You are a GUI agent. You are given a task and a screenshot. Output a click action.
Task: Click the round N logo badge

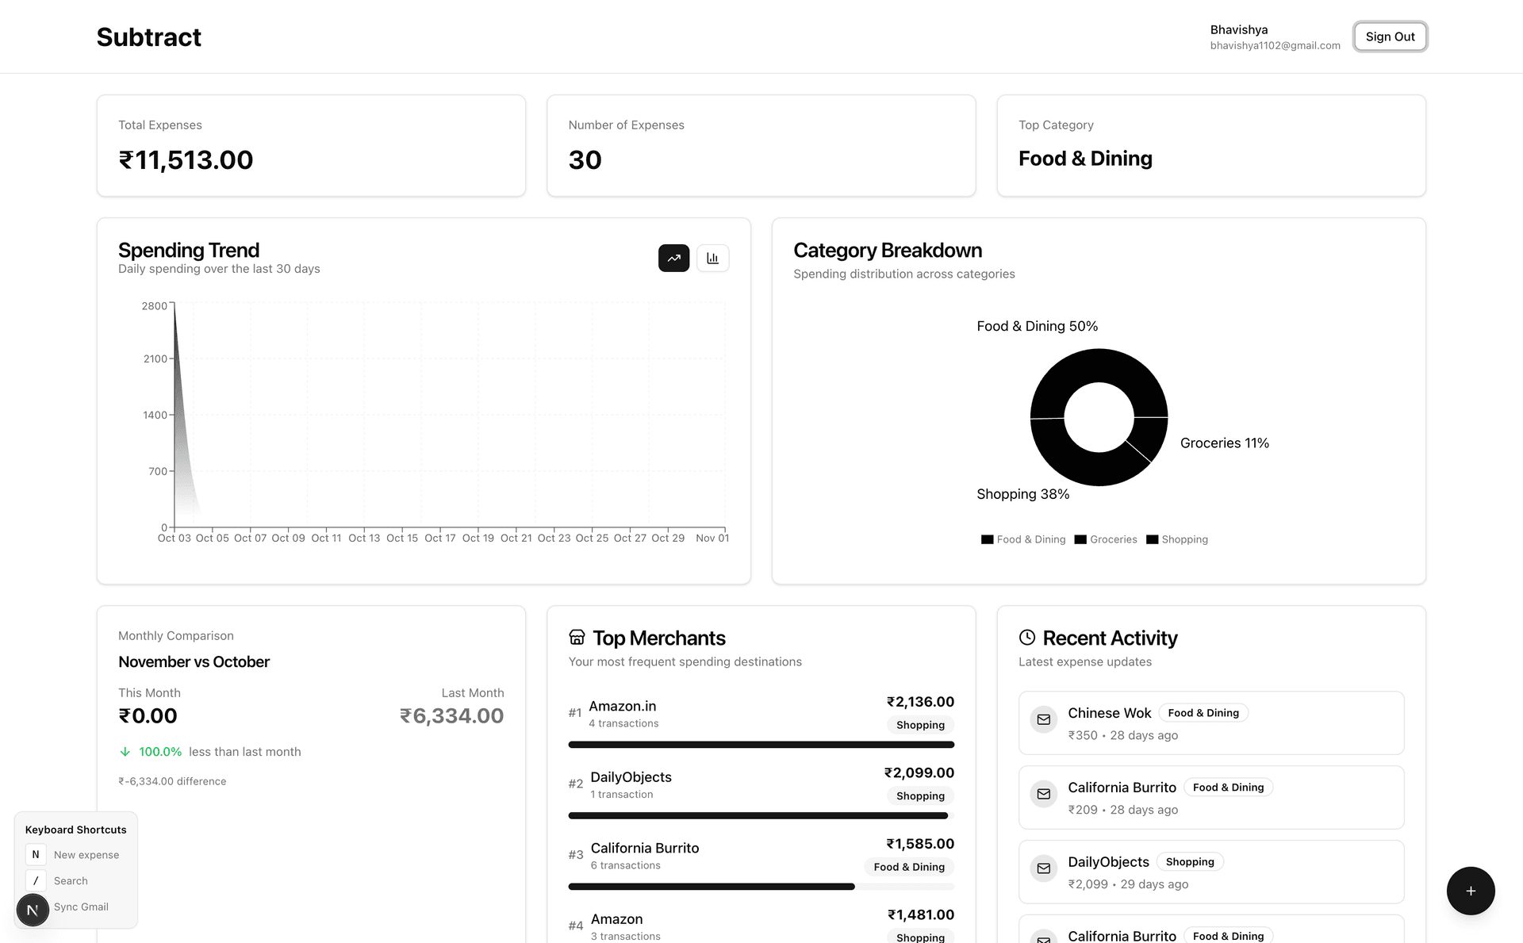(33, 910)
